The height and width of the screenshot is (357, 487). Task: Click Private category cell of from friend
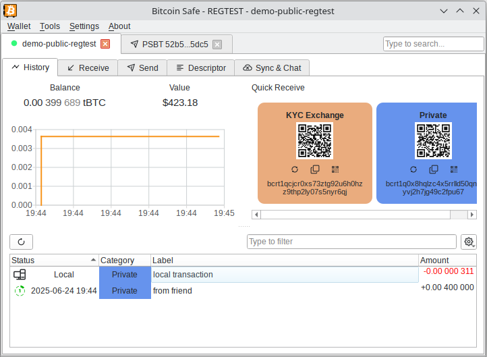(125, 291)
